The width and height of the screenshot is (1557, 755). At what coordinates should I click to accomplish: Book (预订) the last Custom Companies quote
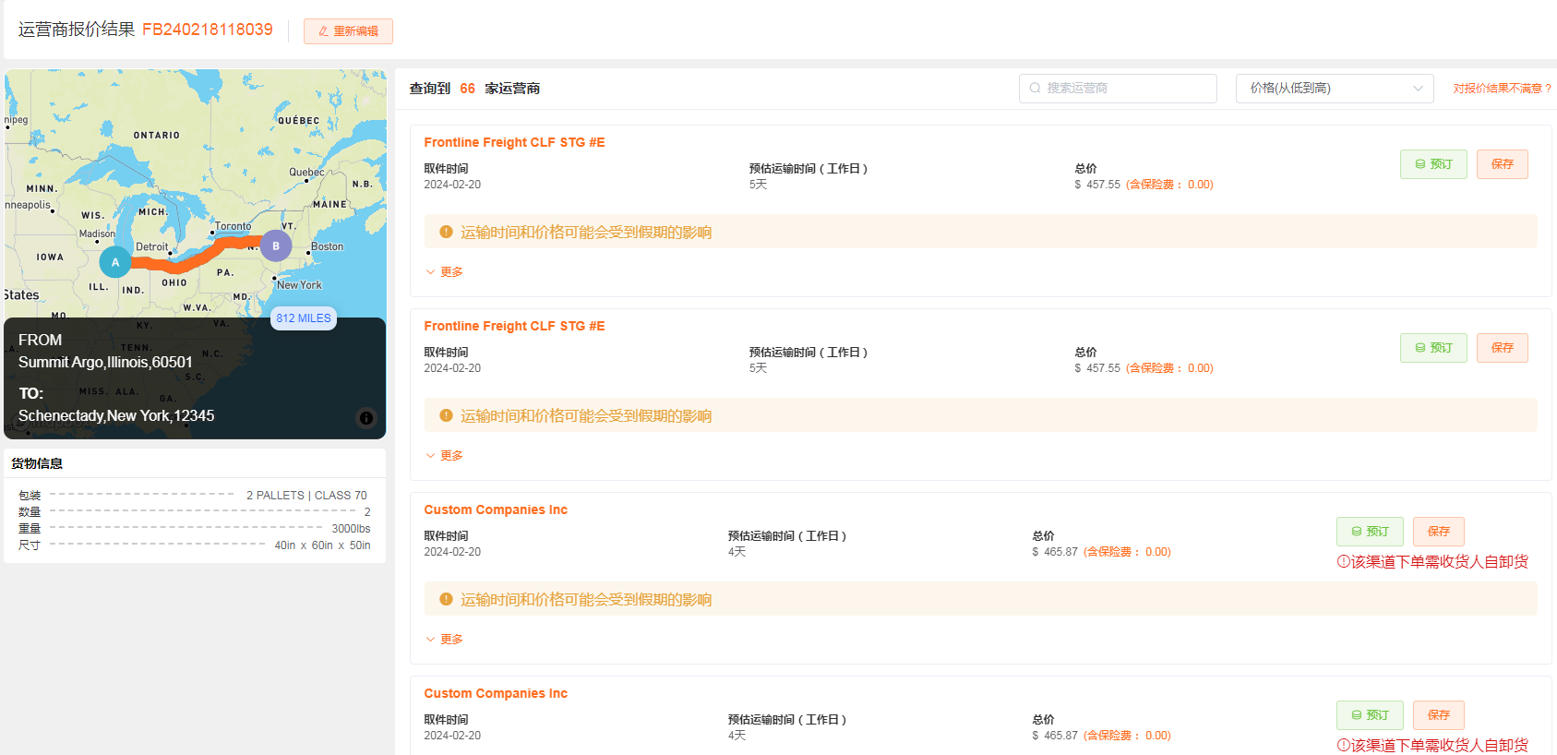click(1369, 715)
